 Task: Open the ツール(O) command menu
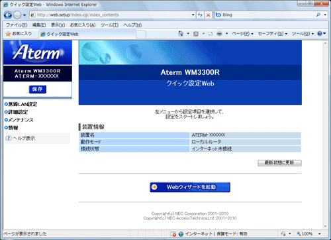pos(303,34)
